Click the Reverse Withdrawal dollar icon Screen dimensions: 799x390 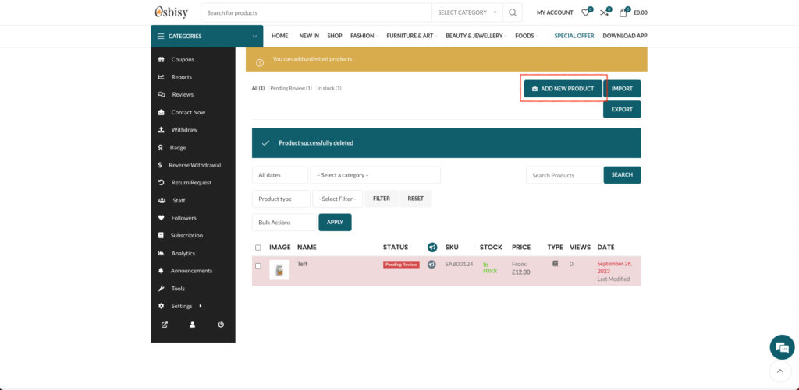coord(160,165)
